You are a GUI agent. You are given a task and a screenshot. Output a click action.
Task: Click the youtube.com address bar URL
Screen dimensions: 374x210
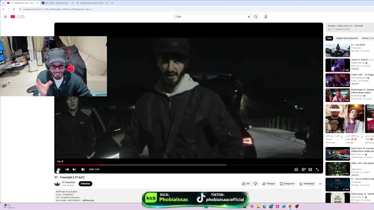(58, 9)
